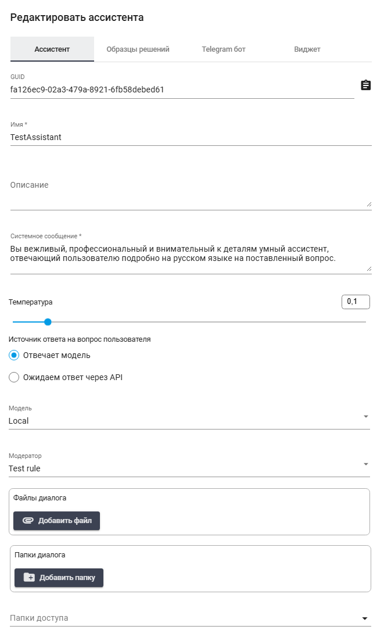Go to the Telegram бот tab

[224, 49]
